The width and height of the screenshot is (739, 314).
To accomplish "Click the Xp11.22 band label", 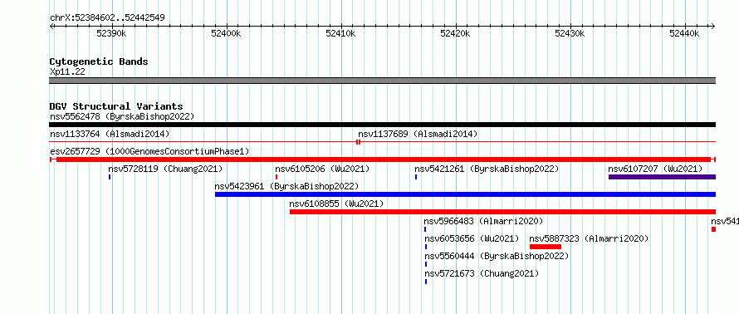I will (67, 72).
